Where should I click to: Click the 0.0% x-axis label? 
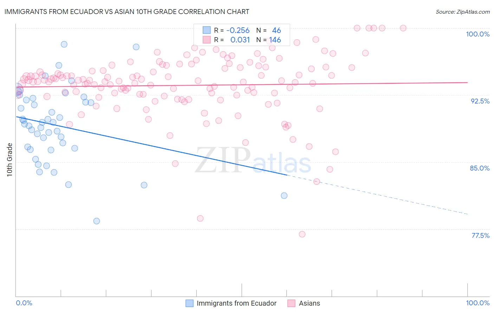(24, 303)
